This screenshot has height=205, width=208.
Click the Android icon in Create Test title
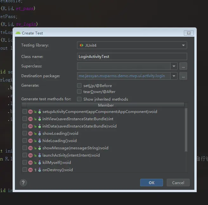pyautogui.click(x=18, y=33)
